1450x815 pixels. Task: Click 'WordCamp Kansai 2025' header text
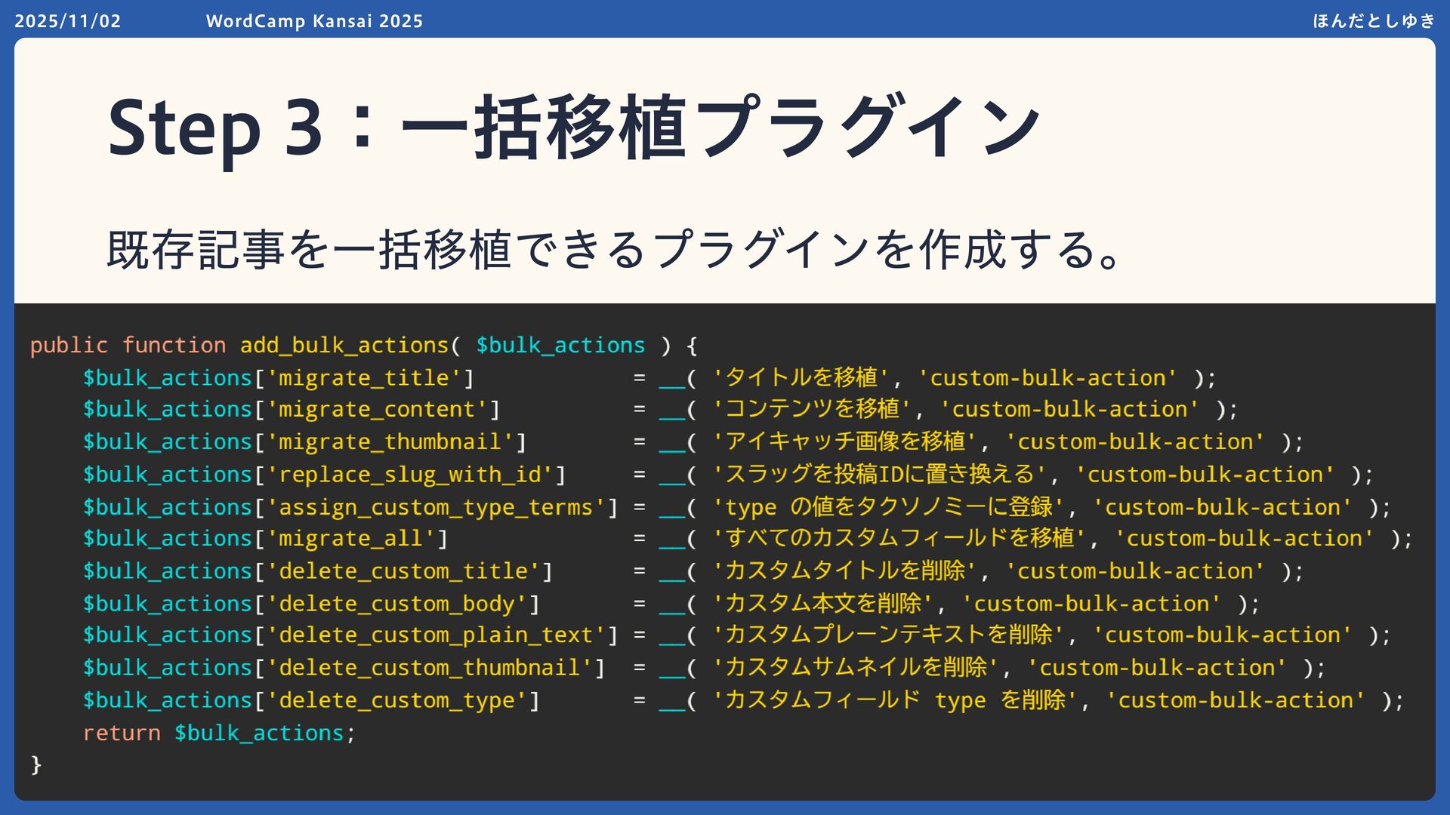pyautogui.click(x=314, y=21)
